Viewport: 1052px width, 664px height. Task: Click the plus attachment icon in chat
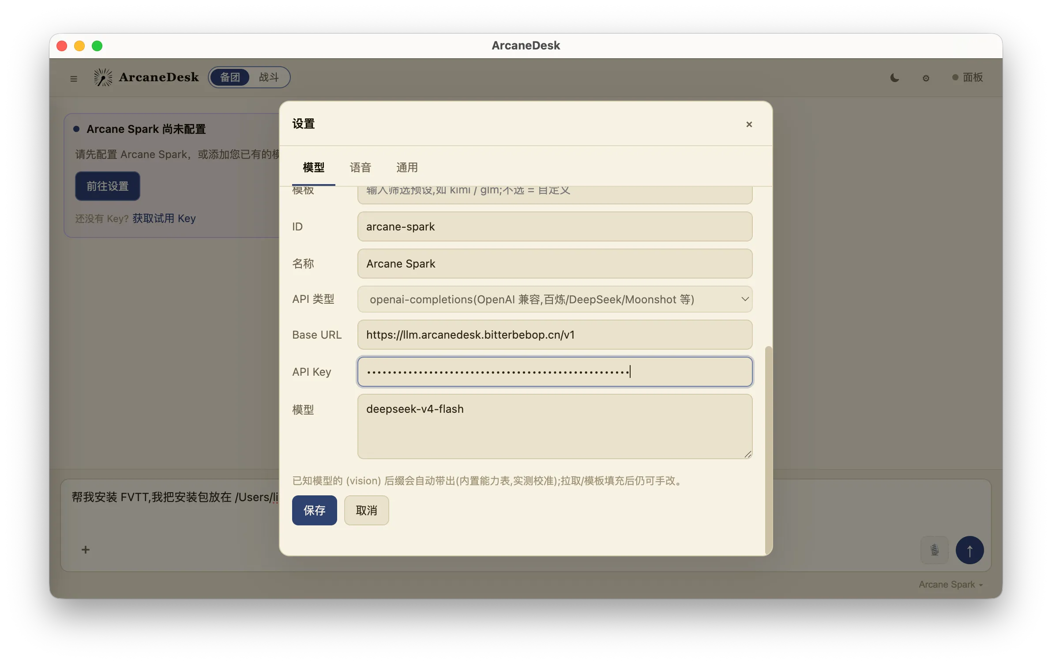pos(86,550)
